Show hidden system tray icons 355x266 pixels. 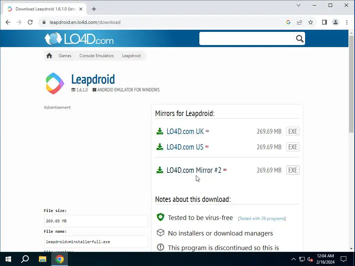point(293,259)
